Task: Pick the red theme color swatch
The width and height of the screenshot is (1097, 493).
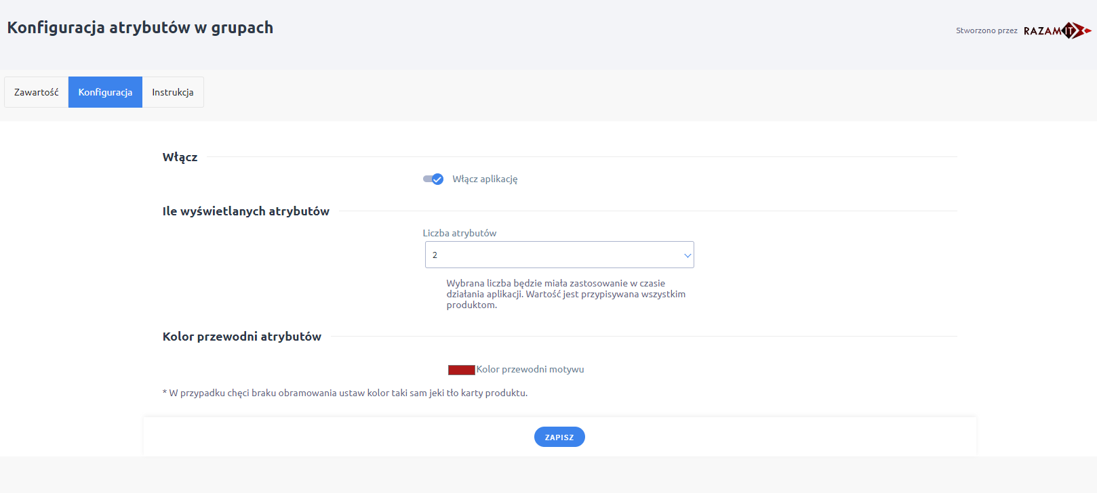Action: pyautogui.click(x=461, y=370)
